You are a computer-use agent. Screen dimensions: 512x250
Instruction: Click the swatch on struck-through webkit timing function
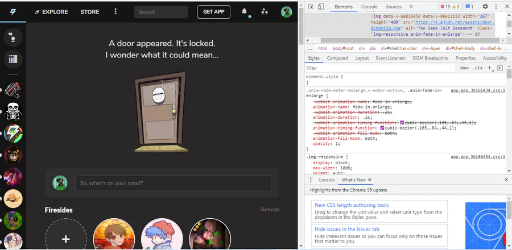point(402,123)
